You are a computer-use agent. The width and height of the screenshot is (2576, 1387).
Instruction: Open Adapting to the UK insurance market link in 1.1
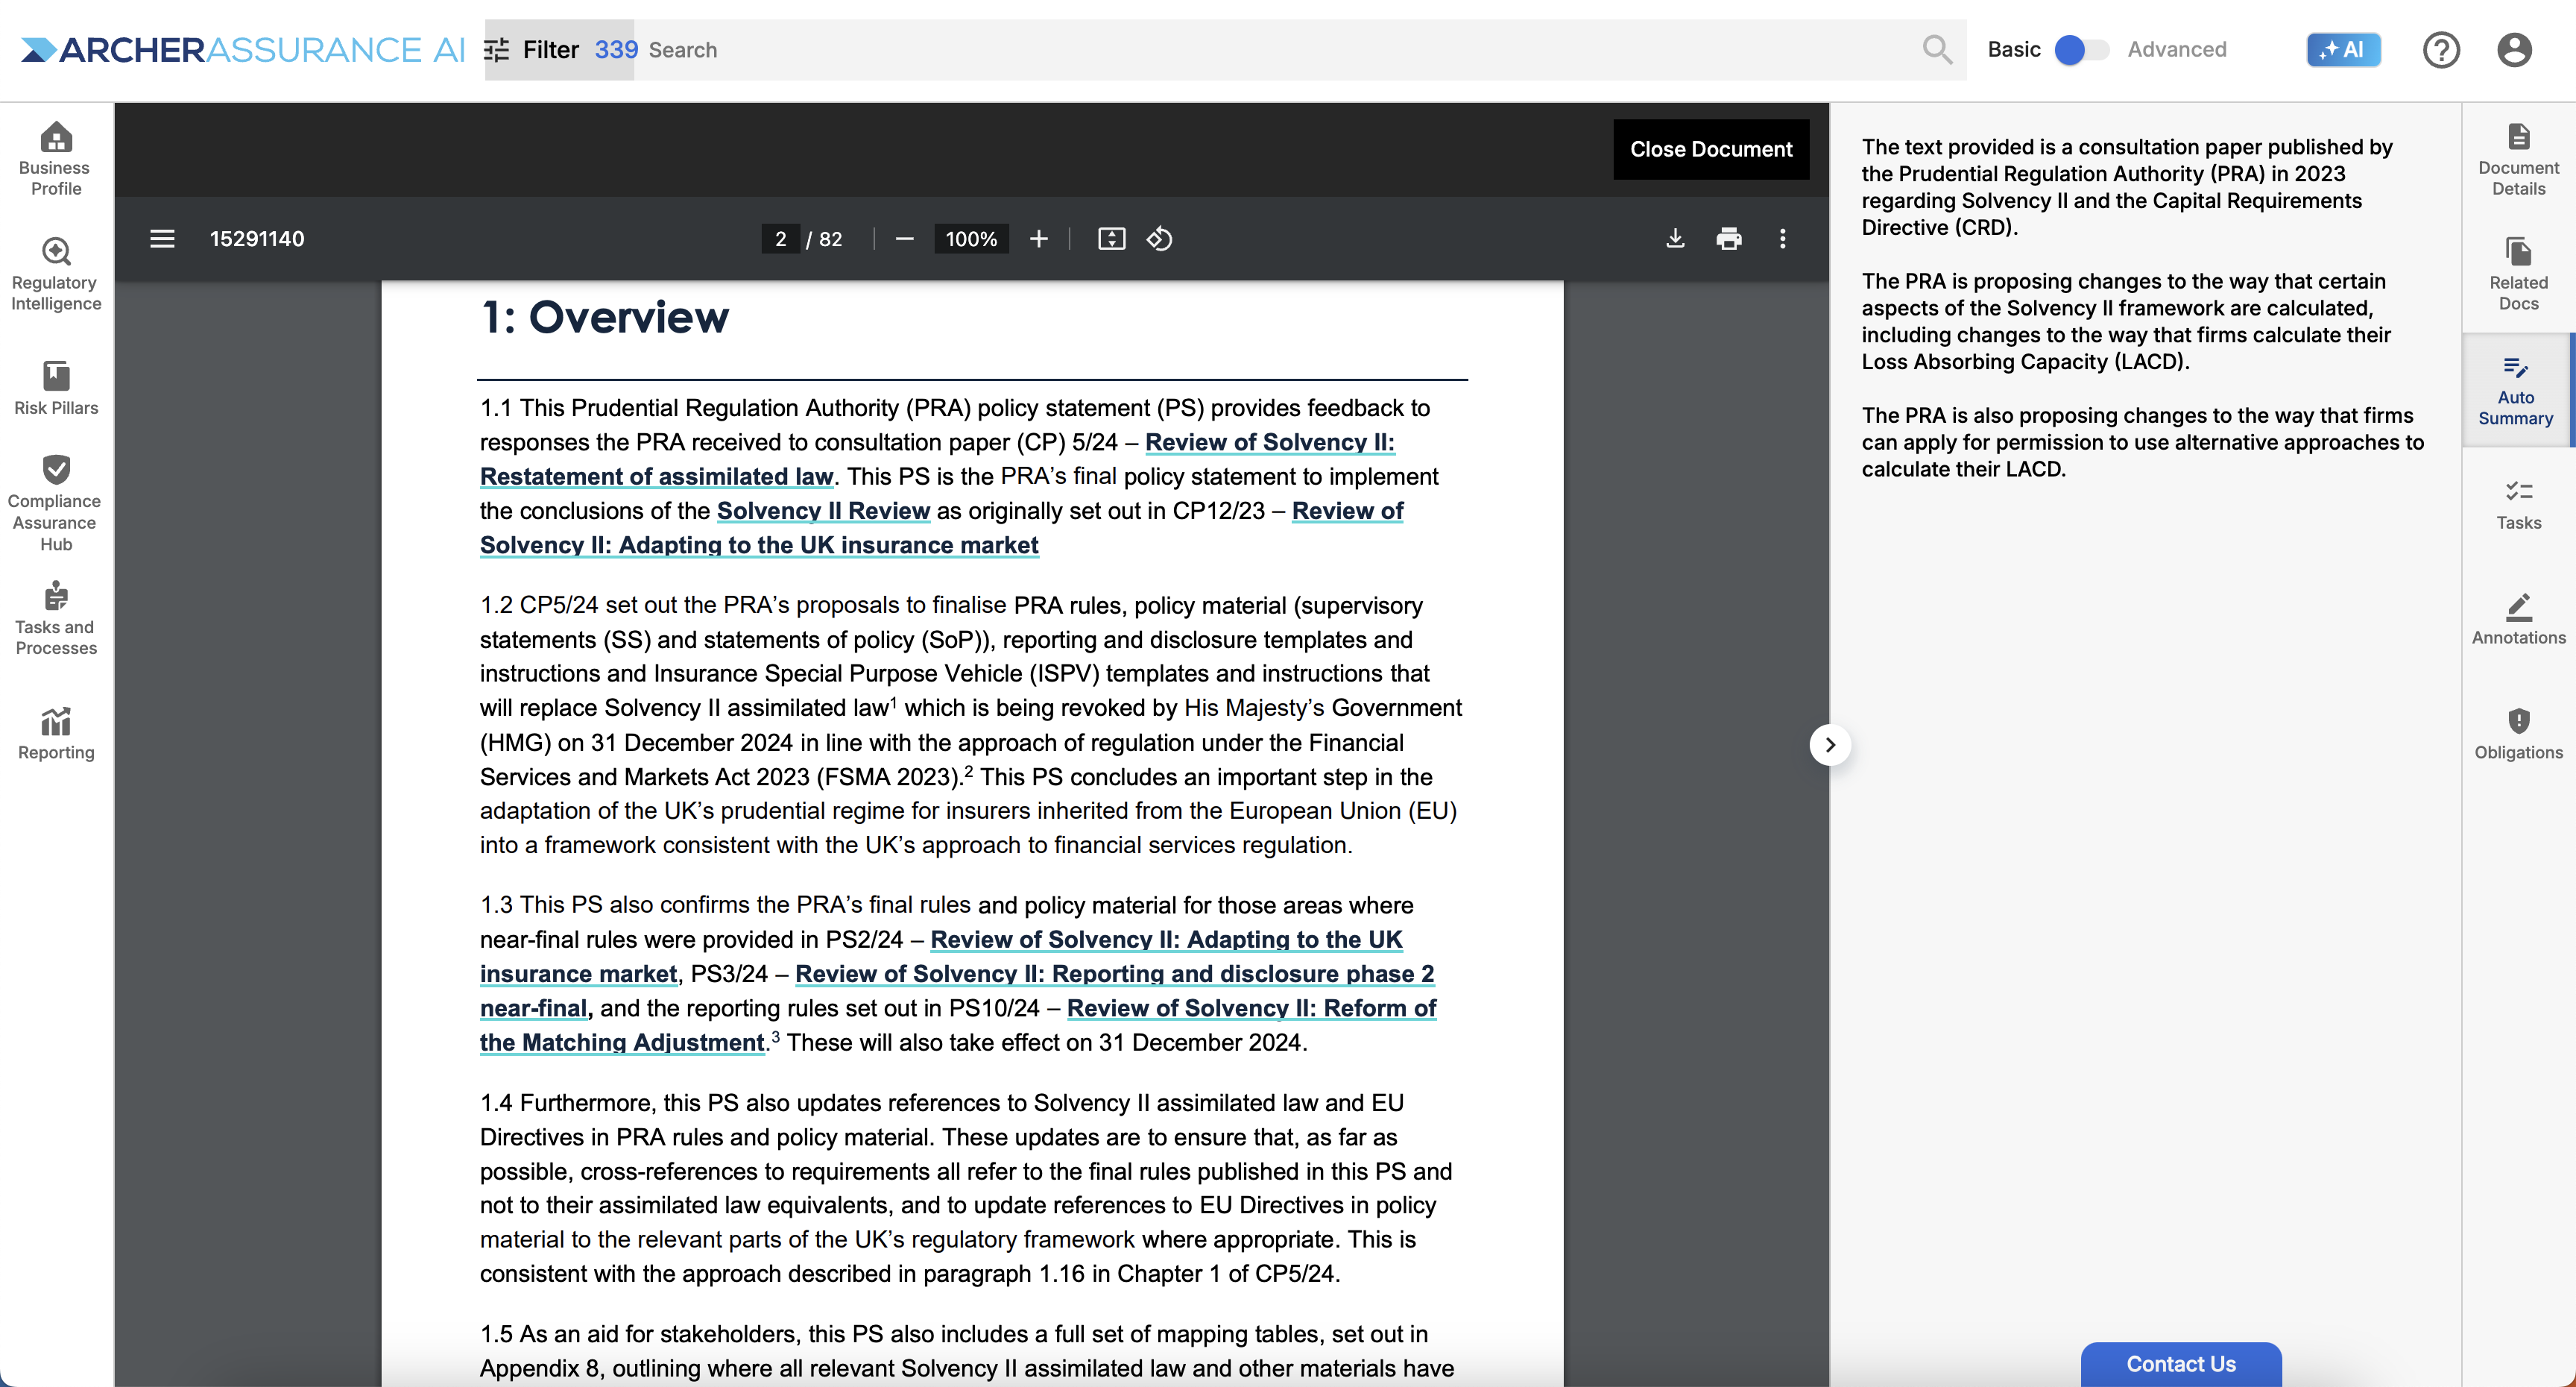pos(942,527)
